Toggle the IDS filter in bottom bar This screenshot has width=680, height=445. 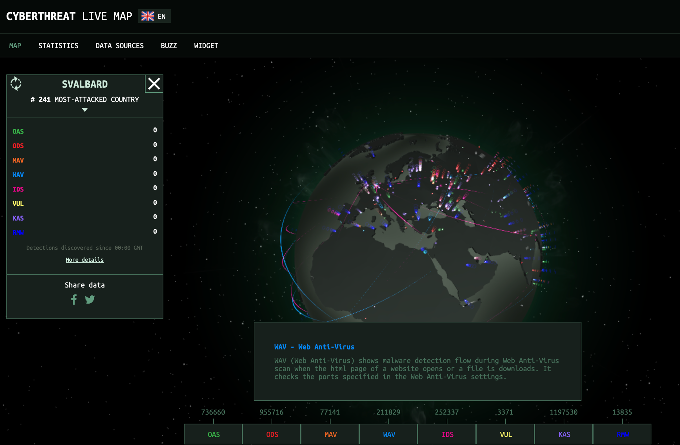[447, 434]
